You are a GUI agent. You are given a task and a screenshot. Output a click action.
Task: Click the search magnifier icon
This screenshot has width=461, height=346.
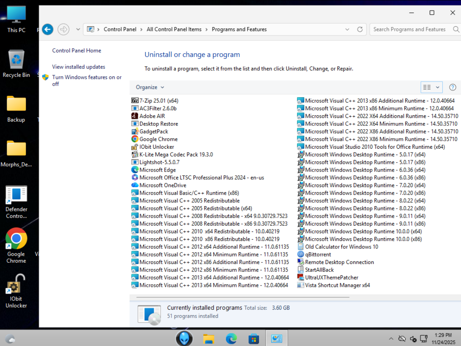pyautogui.click(x=456, y=30)
